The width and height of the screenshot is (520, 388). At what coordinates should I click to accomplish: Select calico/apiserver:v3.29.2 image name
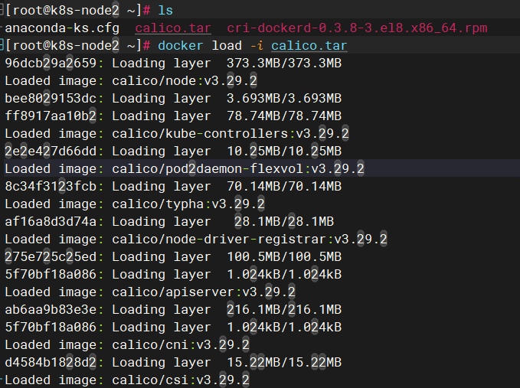pyautogui.click(x=204, y=292)
